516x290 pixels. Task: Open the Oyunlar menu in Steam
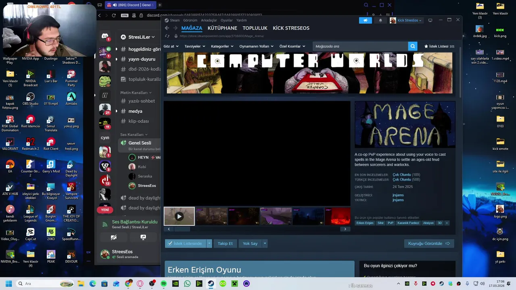point(227,20)
